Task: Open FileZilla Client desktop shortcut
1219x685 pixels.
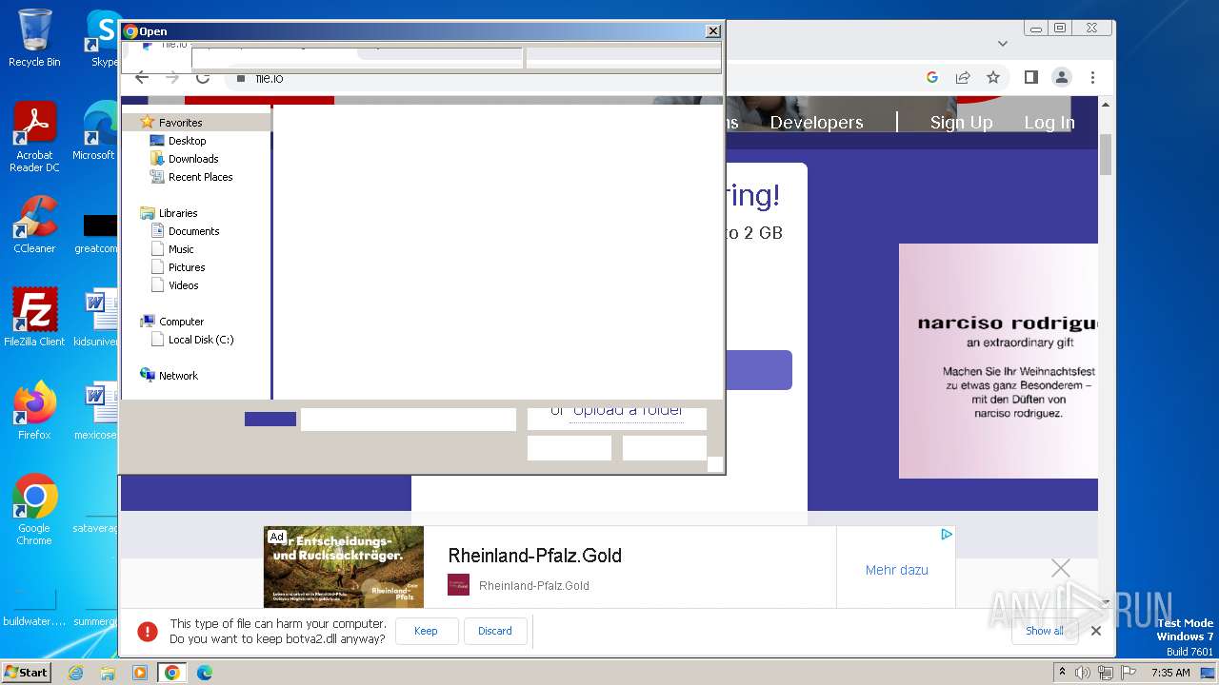Action: pos(34,317)
